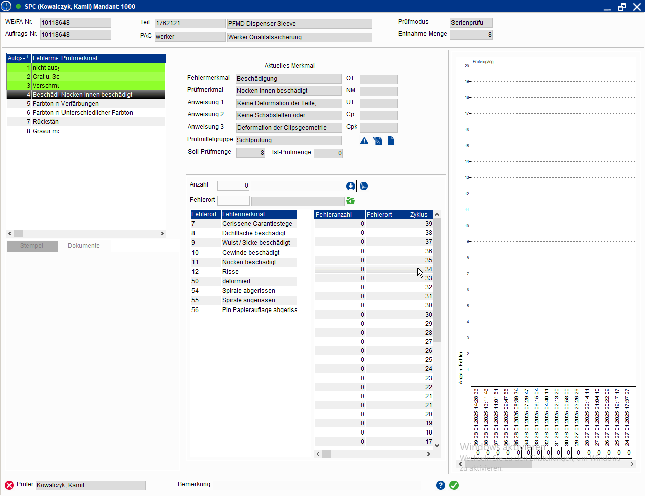Click the Zyklus column header

(420, 214)
